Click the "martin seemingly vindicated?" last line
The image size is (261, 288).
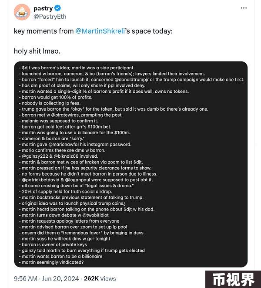coord(51,262)
